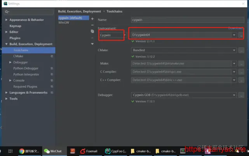Screen dimensions: 249x156
Task: Open D:\cygwin64 path dropdown
Action: [234, 35]
